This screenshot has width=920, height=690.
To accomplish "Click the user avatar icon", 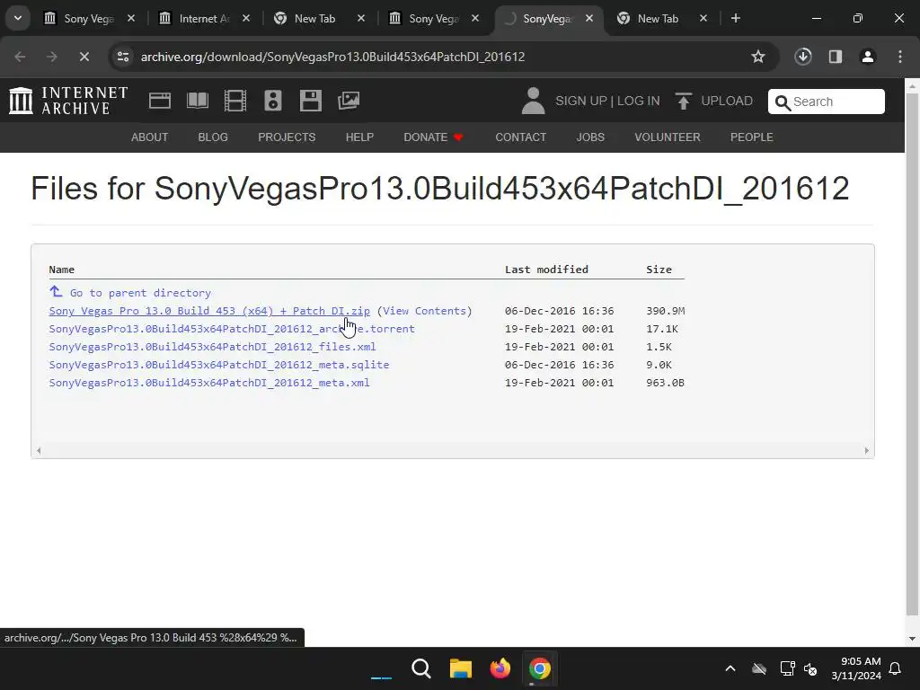I will pos(533,101).
